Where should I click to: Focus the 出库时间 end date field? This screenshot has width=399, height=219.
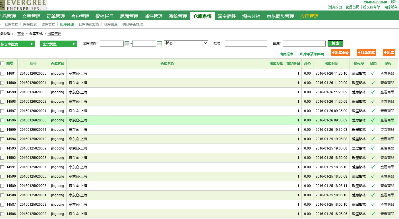pos(144,43)
